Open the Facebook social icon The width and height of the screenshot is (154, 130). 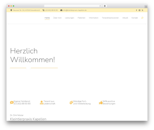point(136,10)
